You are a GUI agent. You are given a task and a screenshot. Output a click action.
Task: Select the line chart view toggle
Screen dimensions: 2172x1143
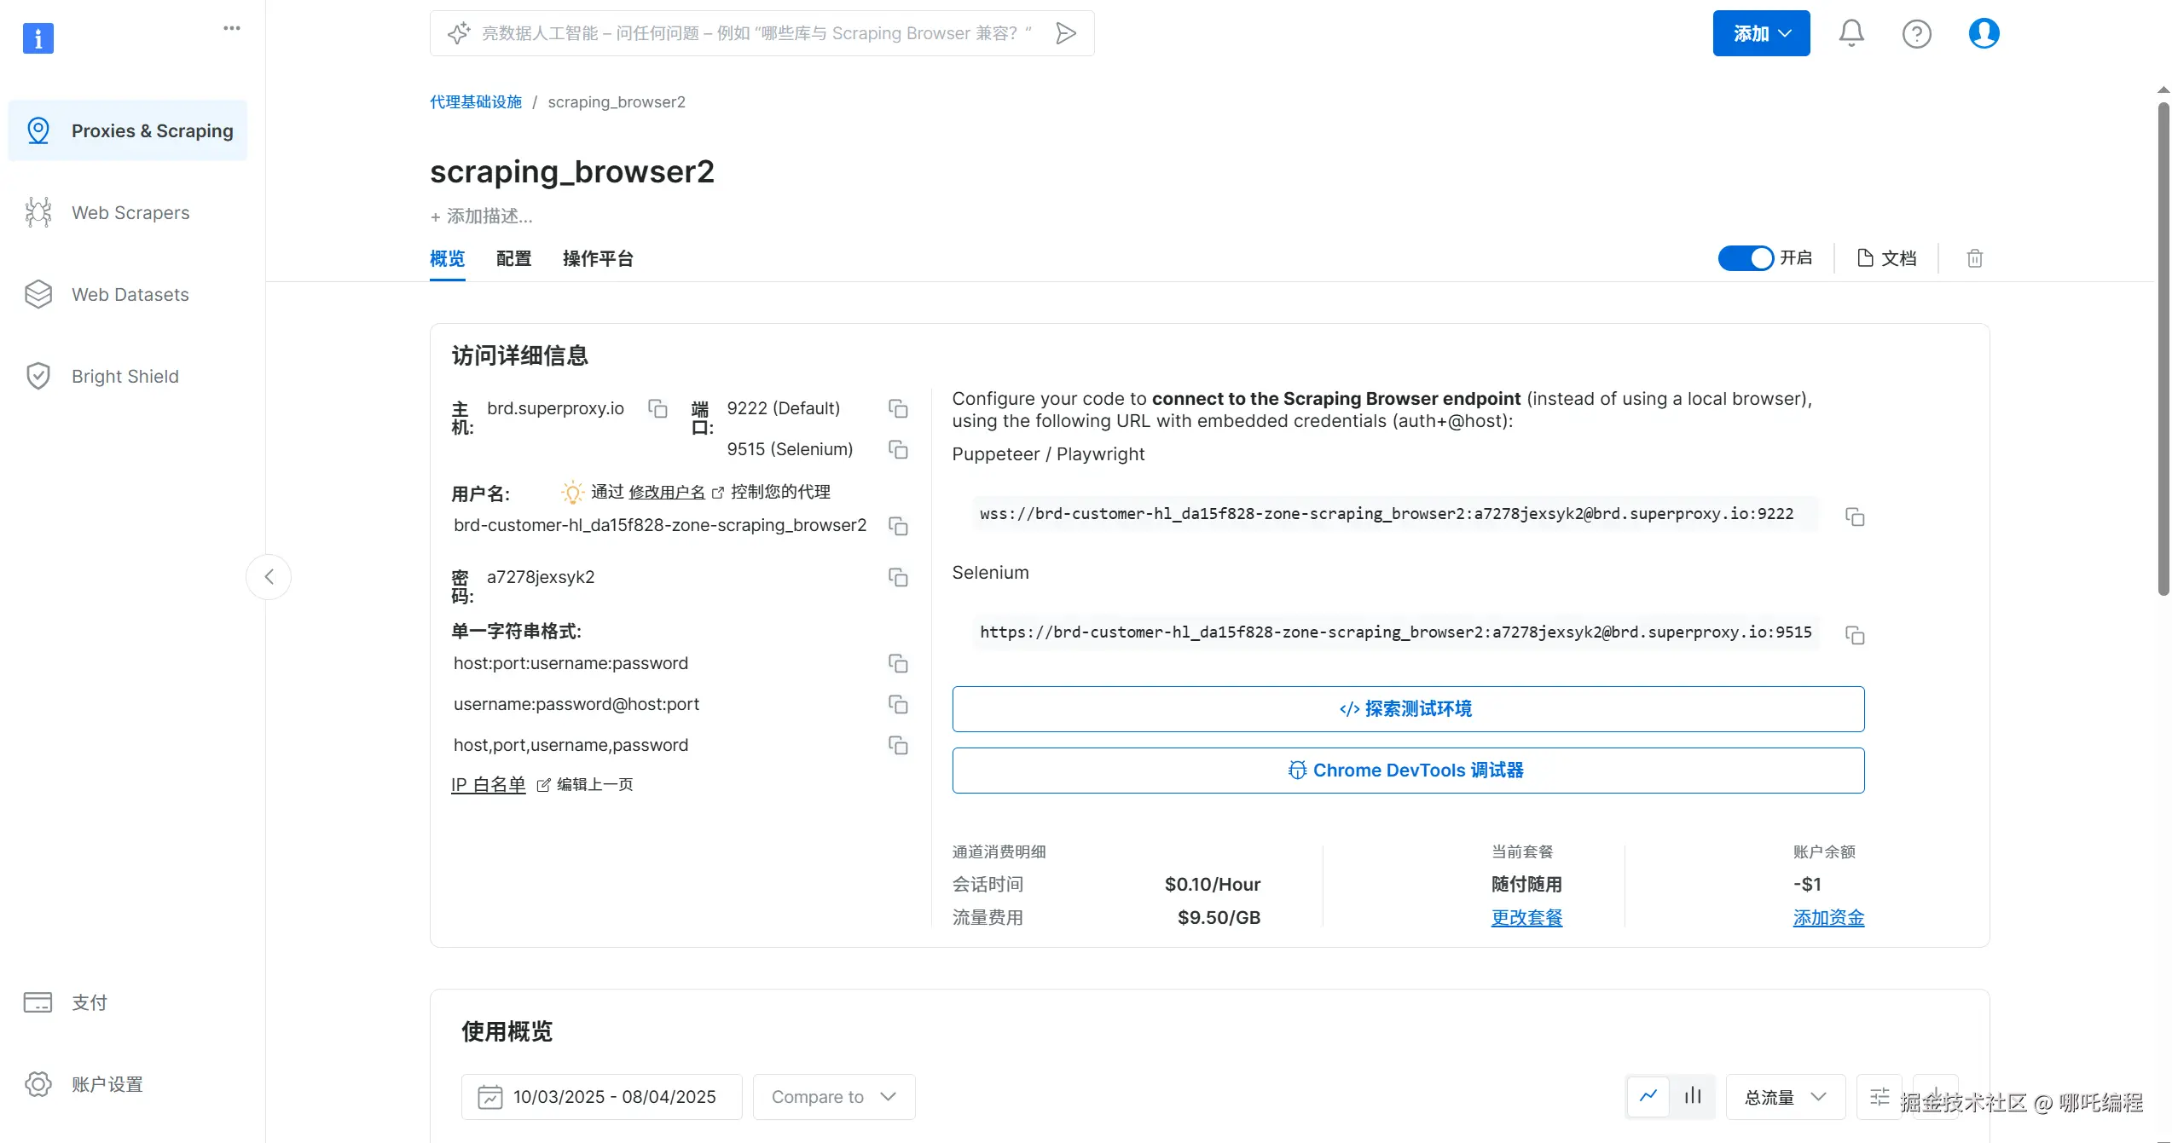pyautogui.click(x=1648, y=1096)
